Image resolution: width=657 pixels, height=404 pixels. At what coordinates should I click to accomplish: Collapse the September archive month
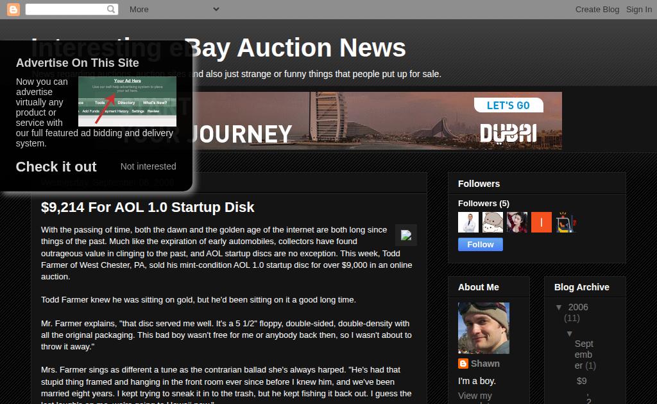coord(570,334)
